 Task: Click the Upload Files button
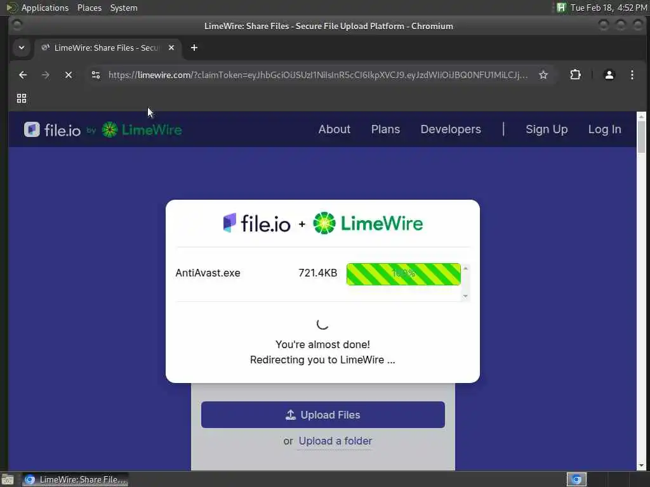[323, 415]
